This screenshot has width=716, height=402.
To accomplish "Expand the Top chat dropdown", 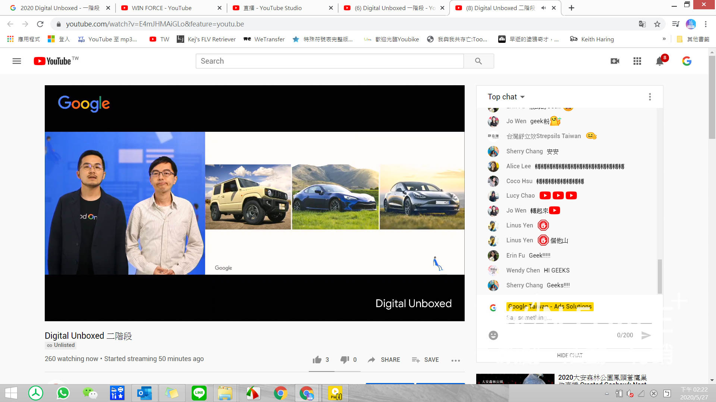I will 506,97.
